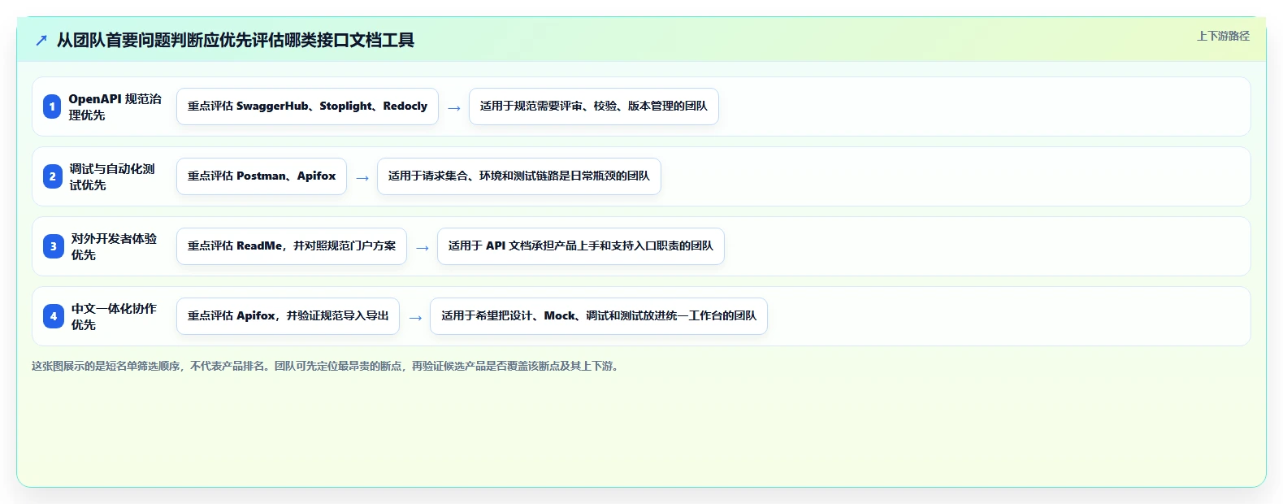Click the number 4 badge
Screen dimensions: 1283x504
[54, 316]
